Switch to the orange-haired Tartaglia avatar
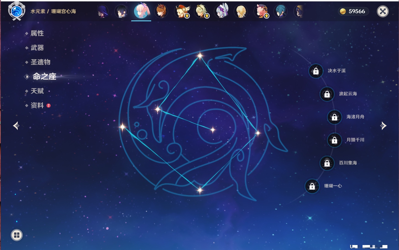The width and height of the screenshot is (399, 250). pyautogui.click(x=161, y=12)
